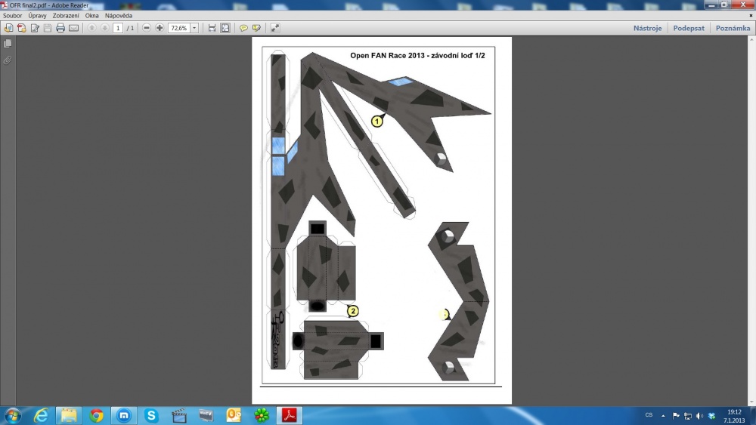The height and width of the screenshot is (425, 756).
Task: Open the Nápověda menu
Action: [119, 15]
